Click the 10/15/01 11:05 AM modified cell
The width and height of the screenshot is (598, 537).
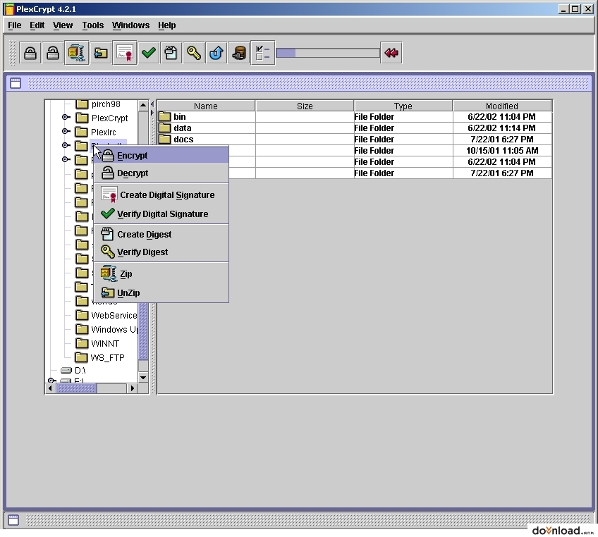[x=502, y=151]
